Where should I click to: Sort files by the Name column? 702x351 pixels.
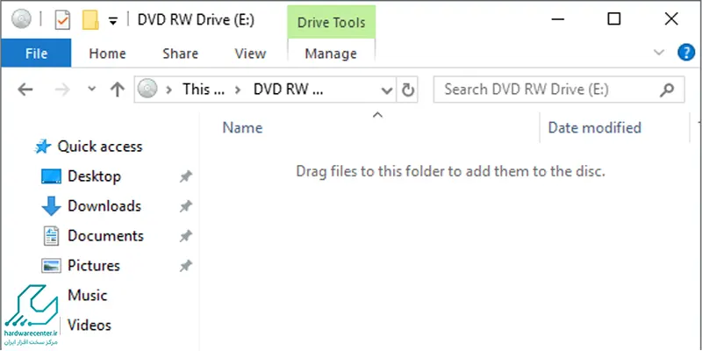coord(243,127)
